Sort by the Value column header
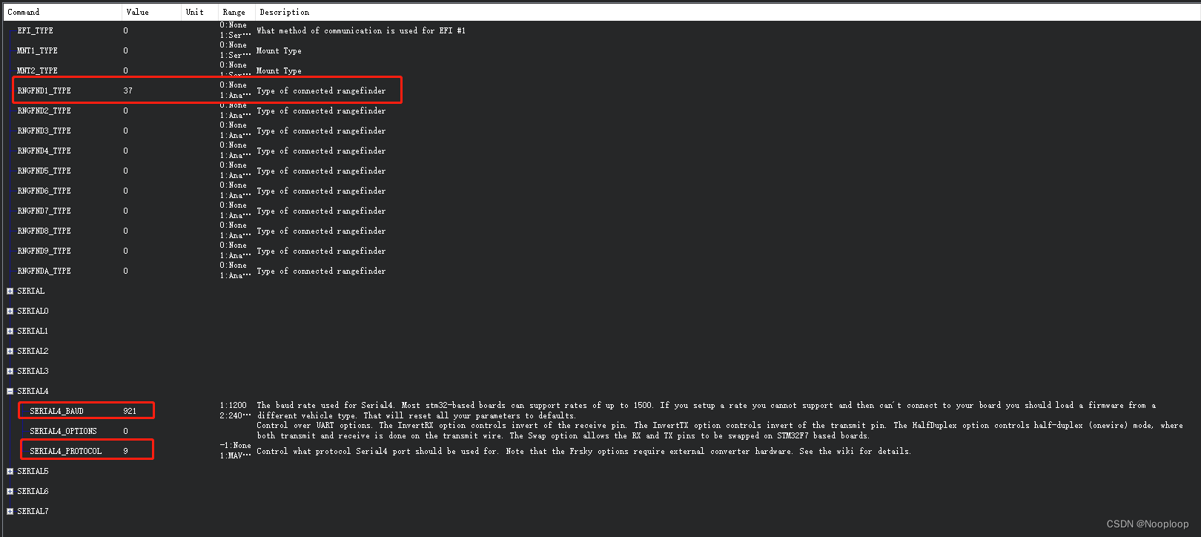 click(151, 12)
